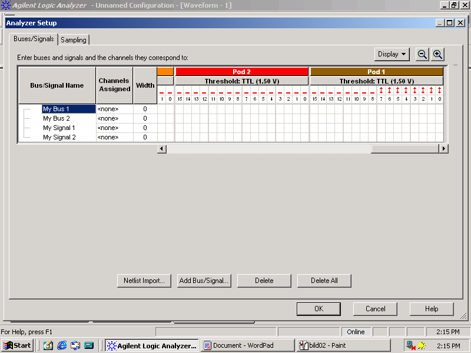Click the inactive dash above Pod 1 channel 15
The height and width of the screenshot is (353, 471).
[x=314, y=92]
